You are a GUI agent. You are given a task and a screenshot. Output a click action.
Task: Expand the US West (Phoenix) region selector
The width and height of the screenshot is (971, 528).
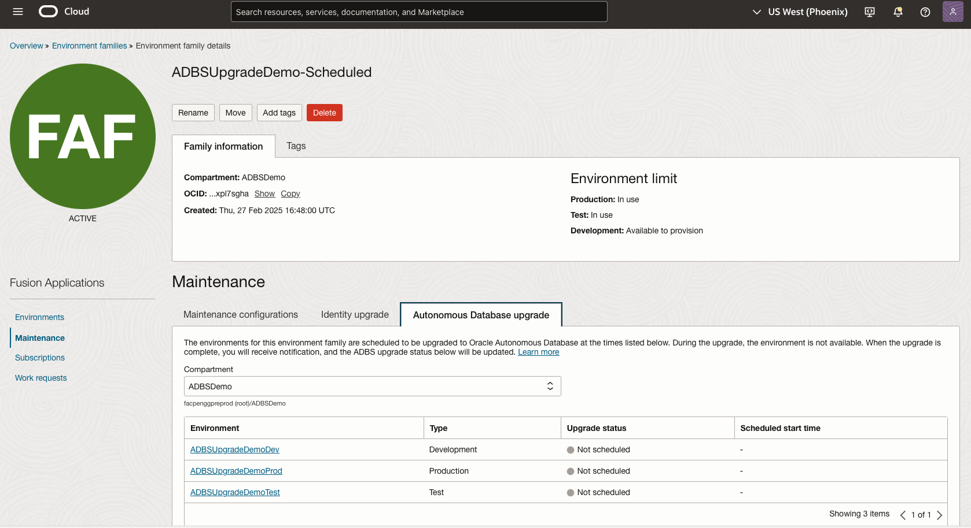[800, 12]
